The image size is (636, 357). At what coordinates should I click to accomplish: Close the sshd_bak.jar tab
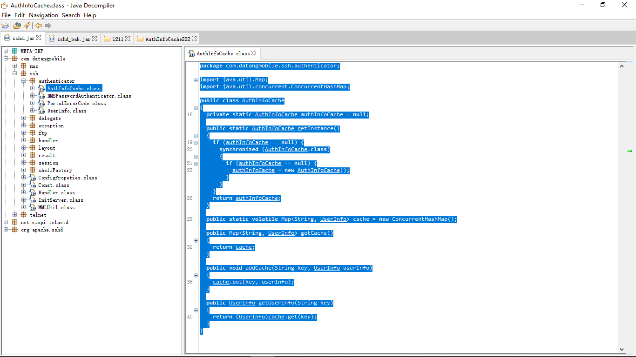pos(95,39)
